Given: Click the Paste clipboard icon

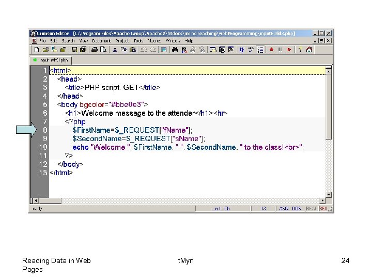Looking at the screenshot, I should (133, 50).
